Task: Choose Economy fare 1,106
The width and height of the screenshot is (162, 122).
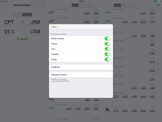Action: coord(152,53)
